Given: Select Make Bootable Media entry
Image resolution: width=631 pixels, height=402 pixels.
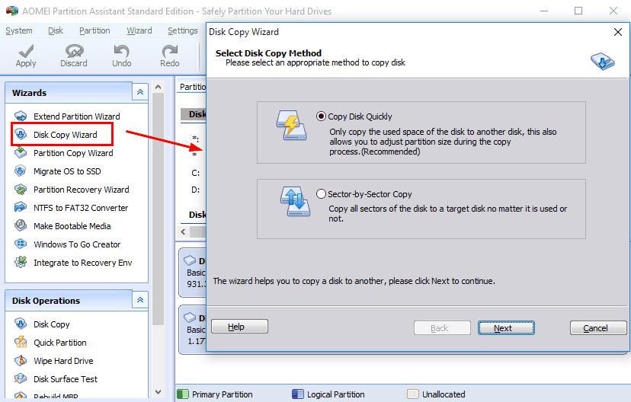Looking at the screenshot, I should tap(72, 226).
